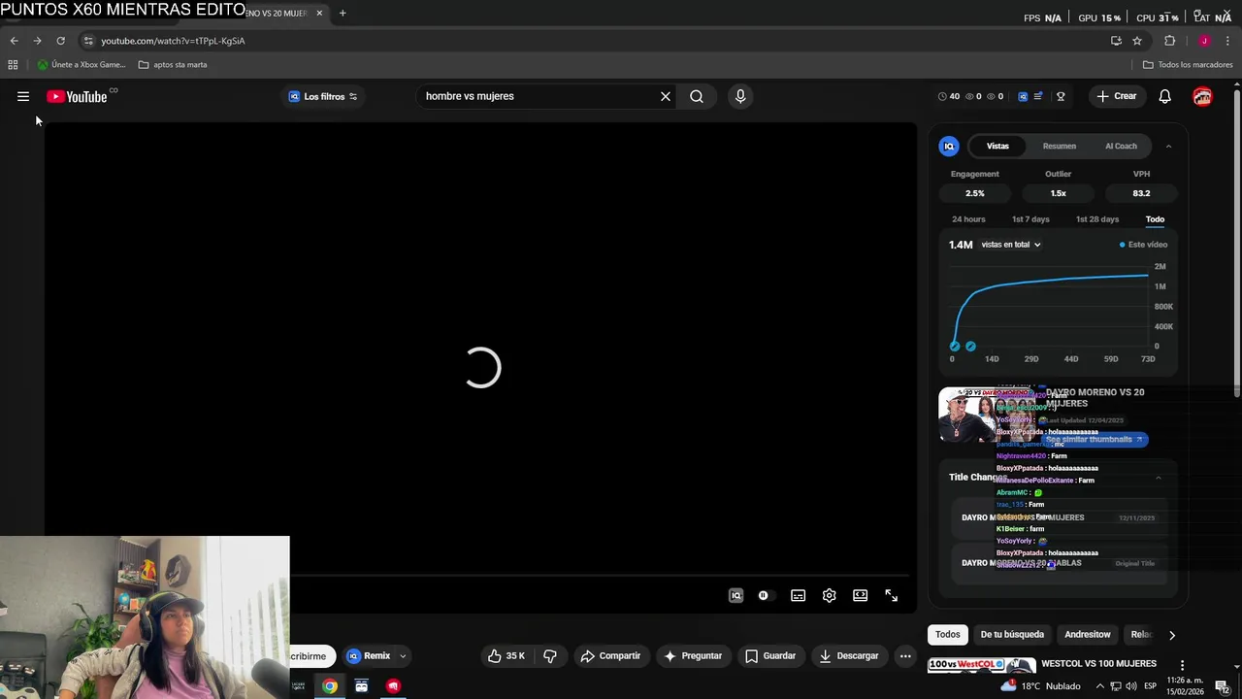Image resolution: width=1242 pixels, height=699 pixels.
Task: Switch to theater mode
Action: pyautogui.click(x=860, y=596)
